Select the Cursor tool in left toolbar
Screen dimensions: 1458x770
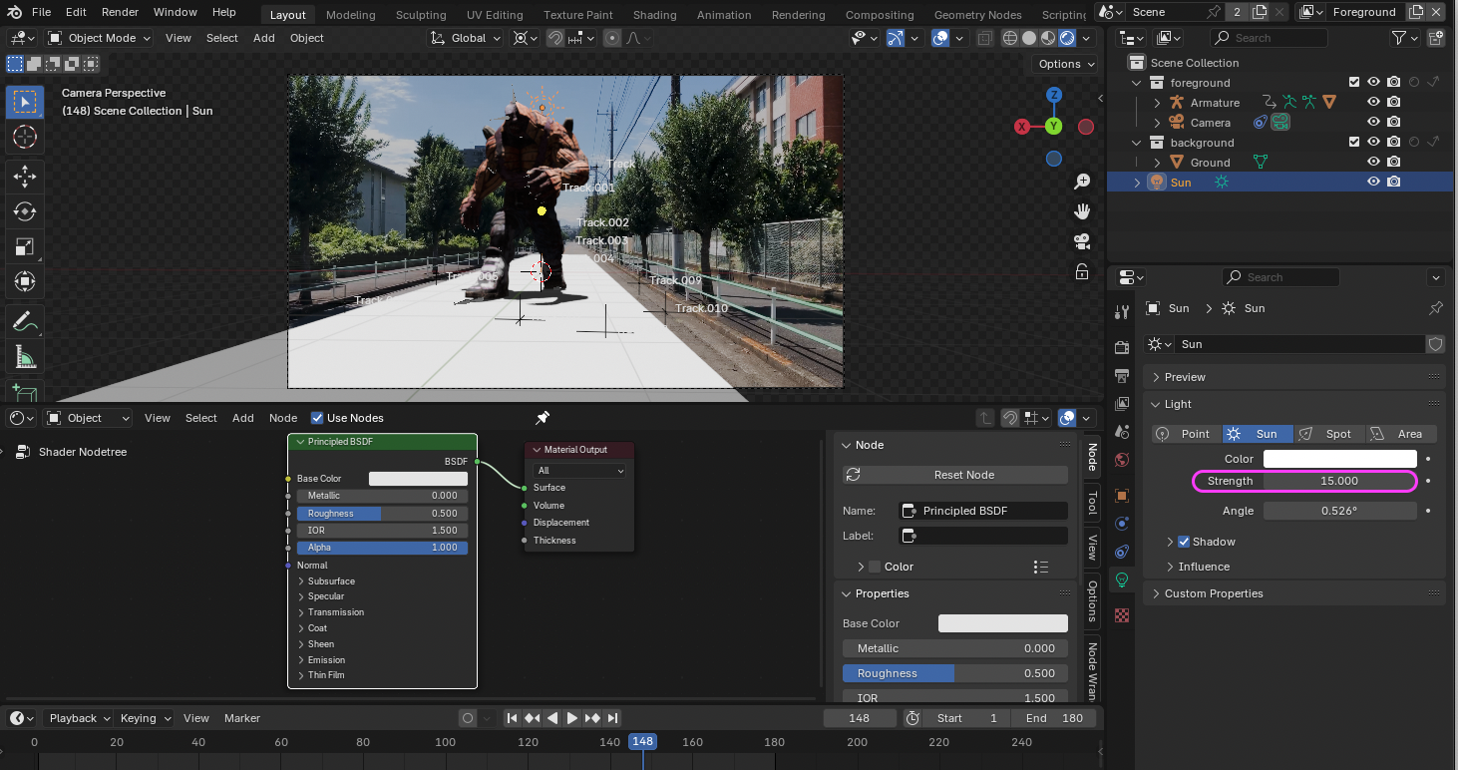pyautogui.click(x=25, y=137)
